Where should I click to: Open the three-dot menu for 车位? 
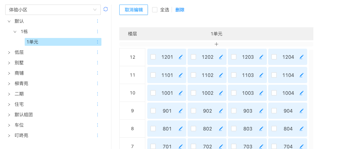[x=97, y=125]
